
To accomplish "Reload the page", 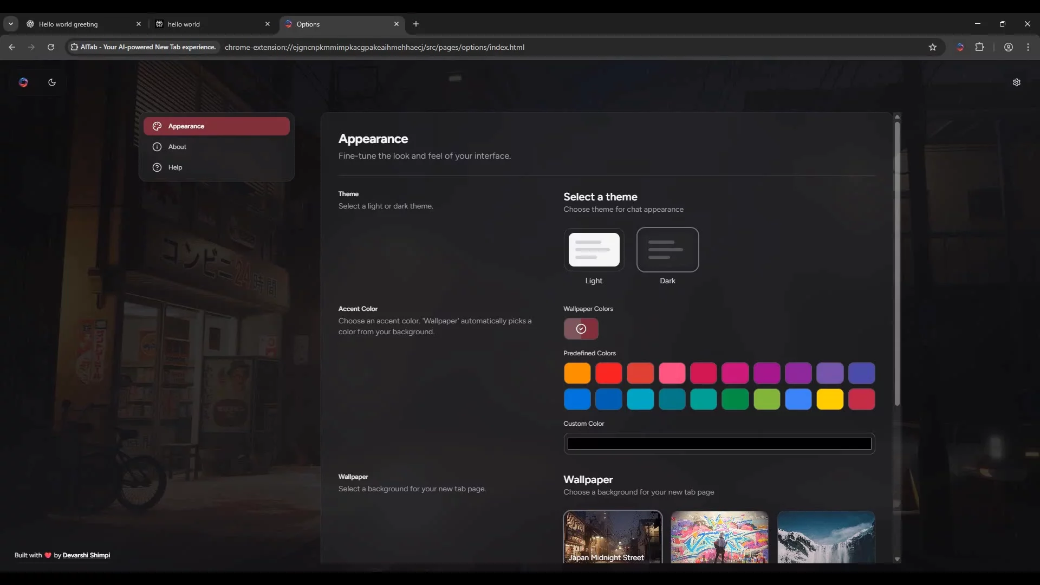I will click(x=51, y=47).
